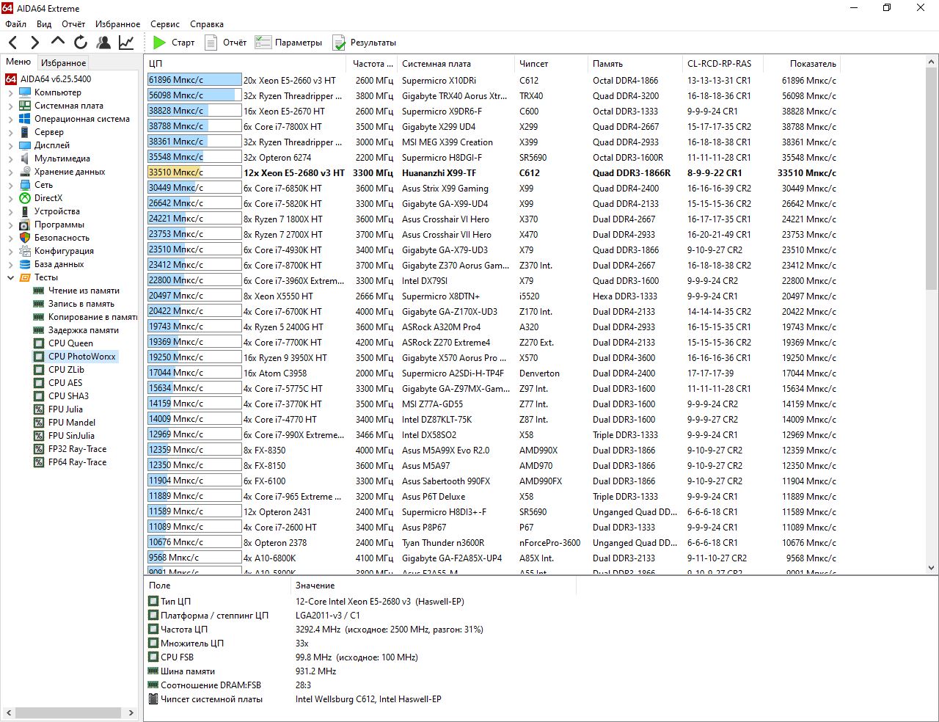This screenshot has width=939, height=722.
Task: Expand the Дисплей tree node
Action: (x=10, y=145)
